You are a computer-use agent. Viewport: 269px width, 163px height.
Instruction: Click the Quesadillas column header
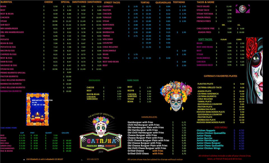(x=163, y=2)
